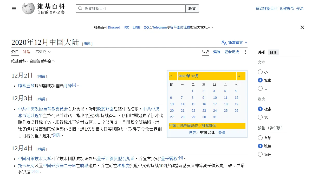Viewport: 312px width, 175px height.
Task: Open the 编辑 tab
Action: [217, 52]
